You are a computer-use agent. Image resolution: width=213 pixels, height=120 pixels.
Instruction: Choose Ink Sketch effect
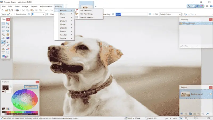(89, 10)
